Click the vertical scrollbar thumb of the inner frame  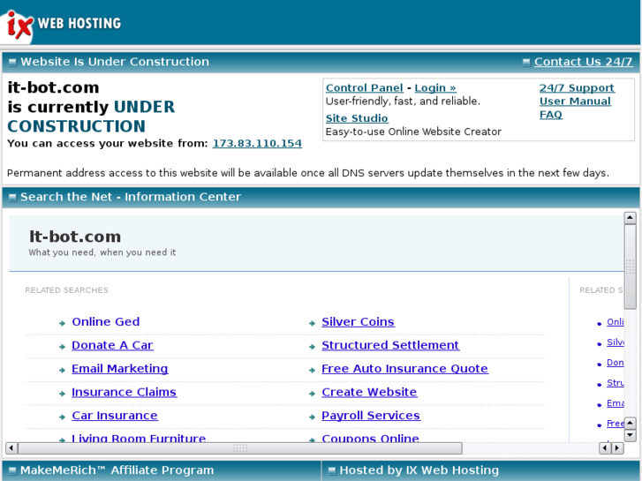point(631,266)
